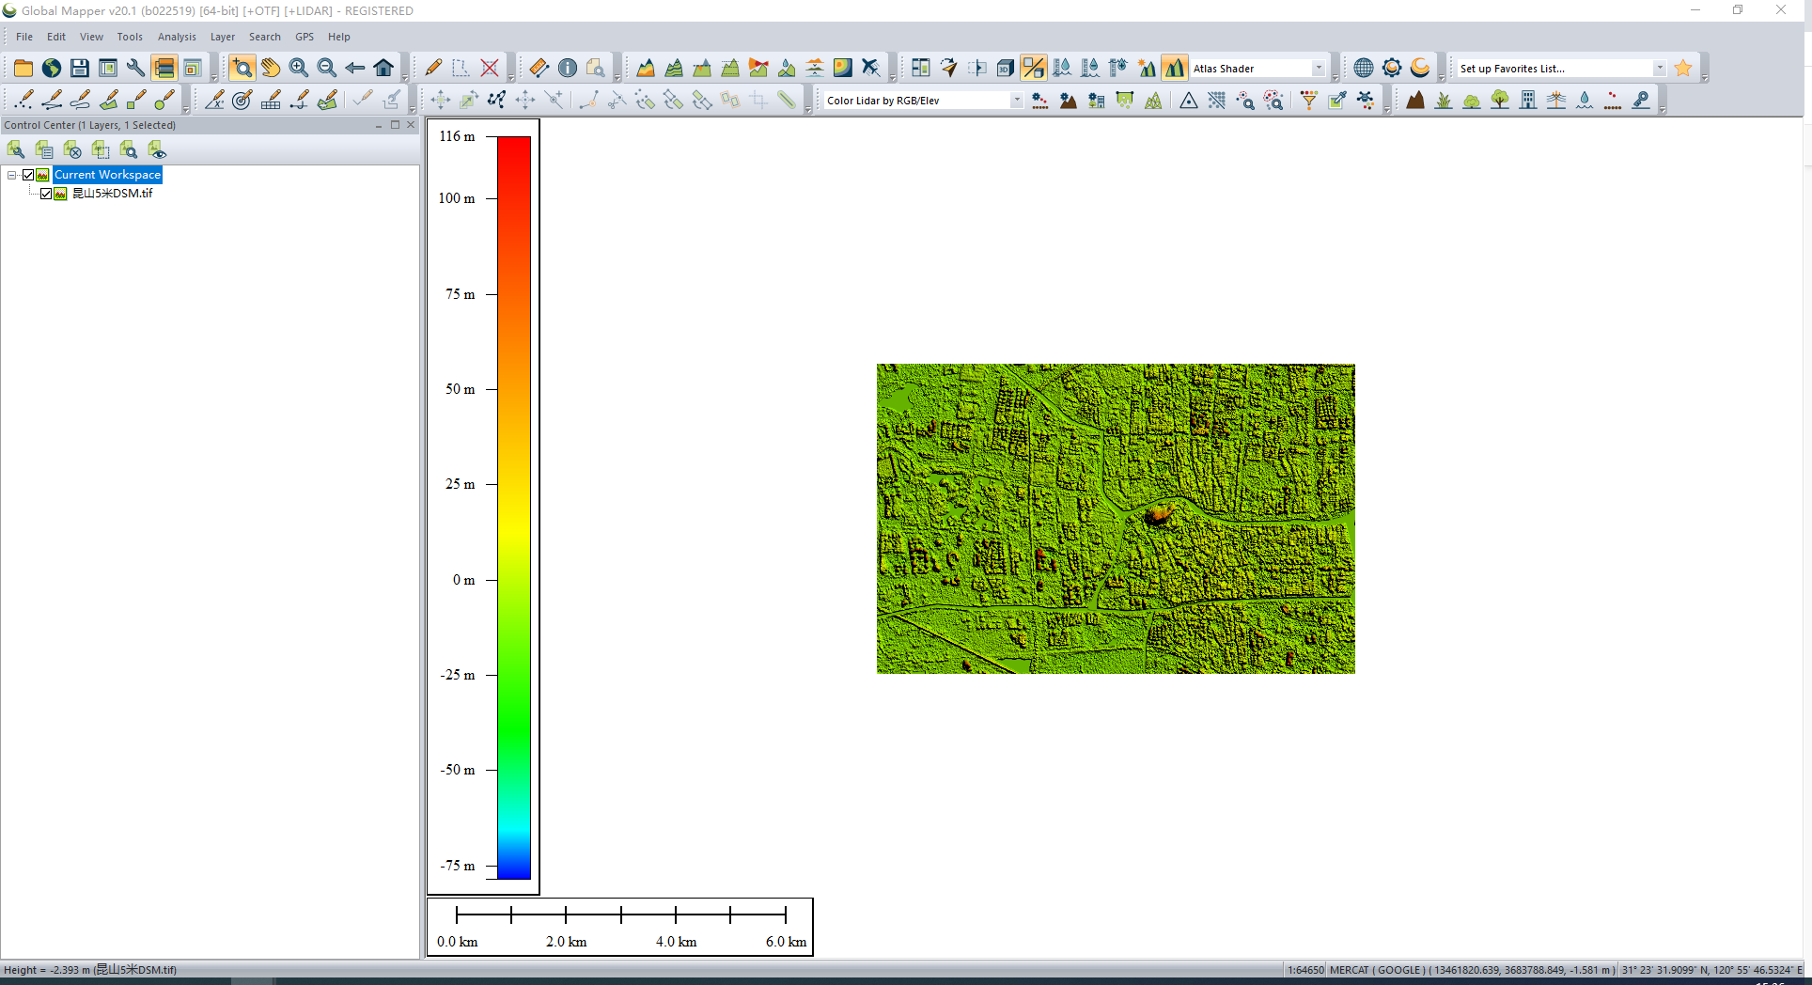The height and width of the screenshot is (985, 1812).
Task: Click the Control Center remove layer icon
Action: pyautogui.click(x=72, y=149)
